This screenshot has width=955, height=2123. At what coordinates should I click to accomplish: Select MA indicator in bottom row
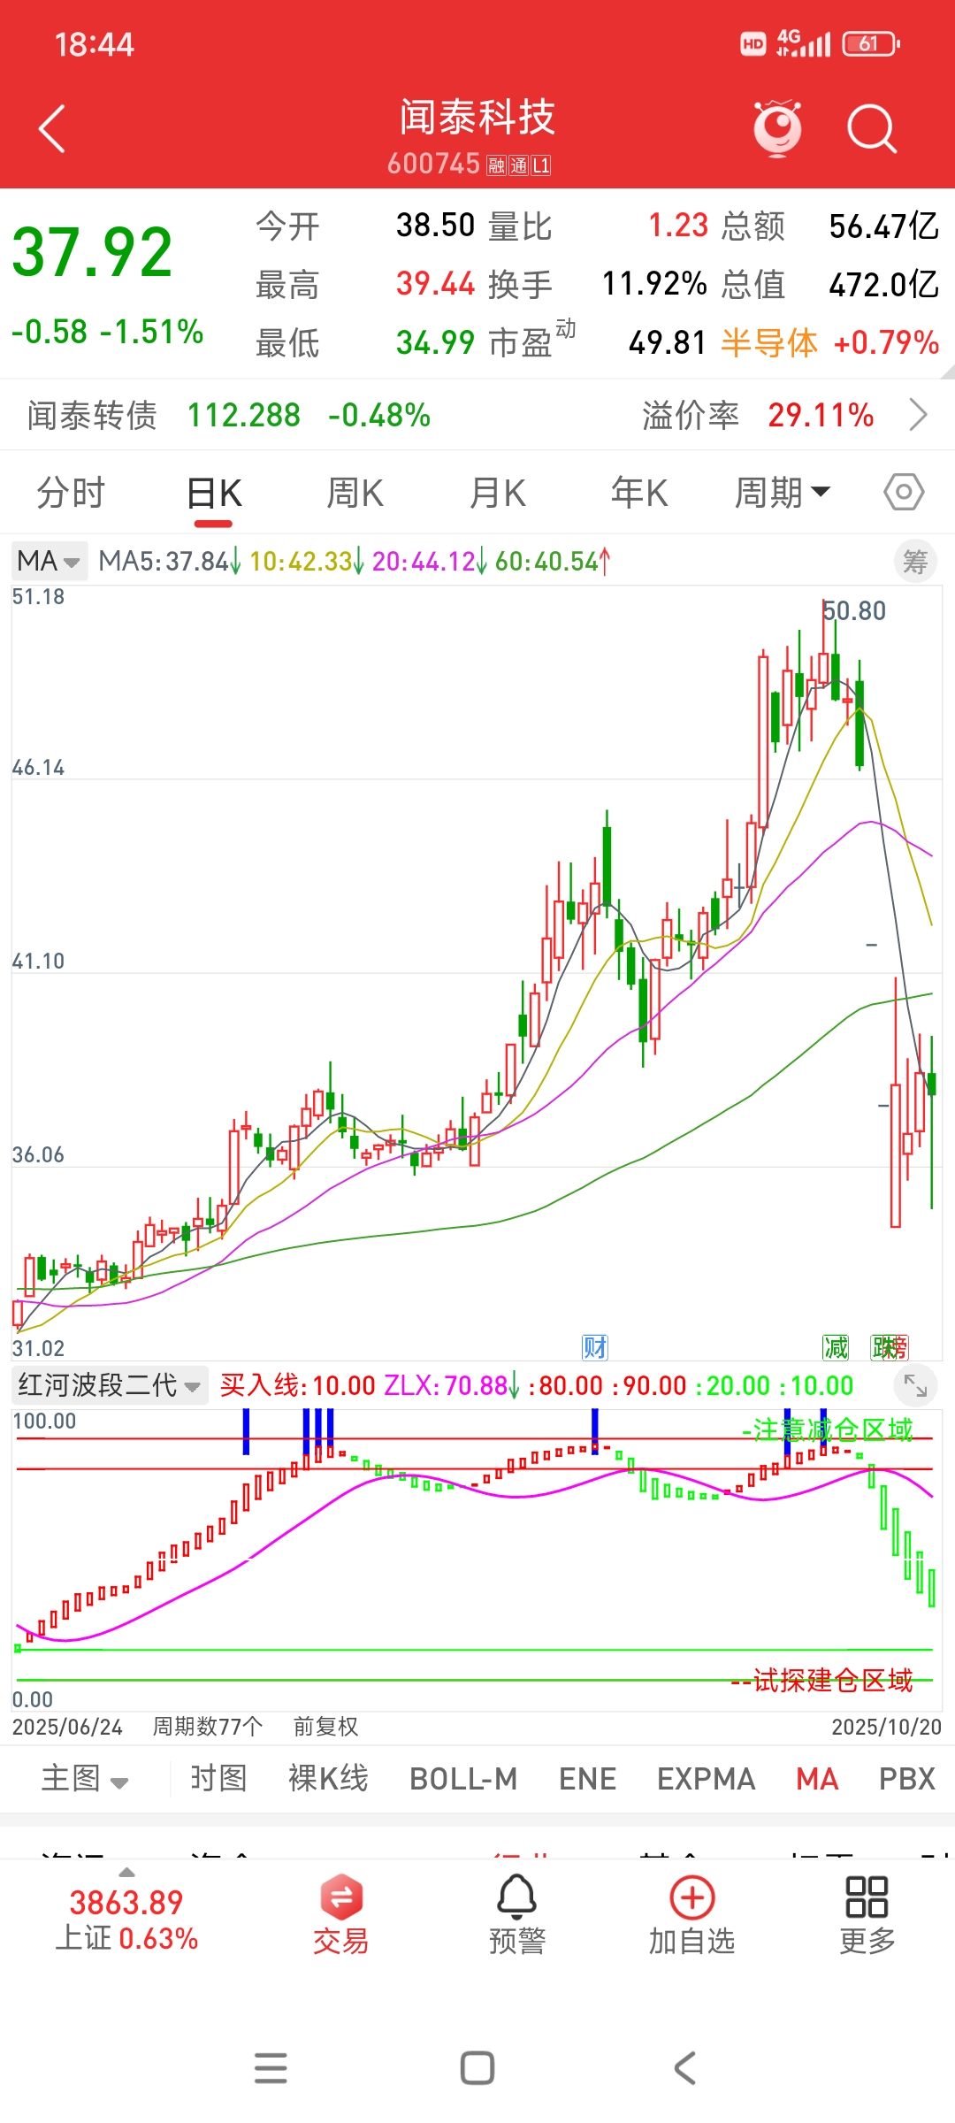[x=817, y=1778]
